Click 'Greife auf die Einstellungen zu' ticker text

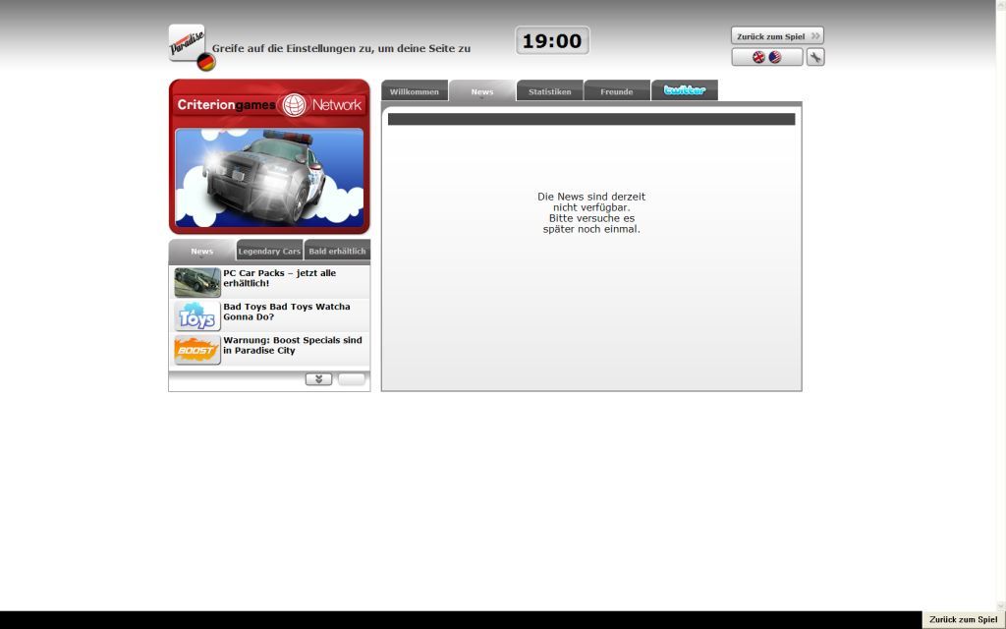(x=341, y=48)
